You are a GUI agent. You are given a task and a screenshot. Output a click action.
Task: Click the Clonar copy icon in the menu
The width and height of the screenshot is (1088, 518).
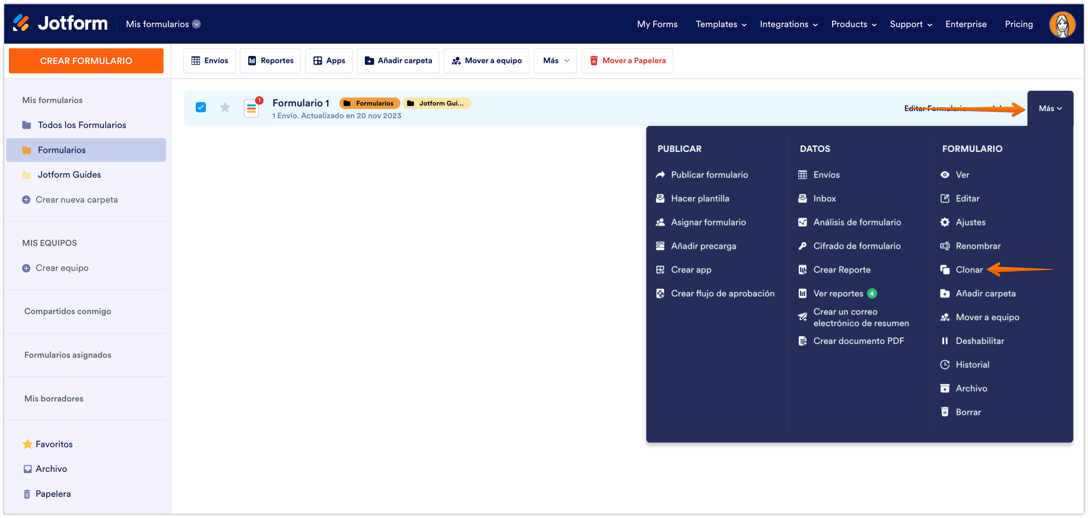[x=945, y=270]
